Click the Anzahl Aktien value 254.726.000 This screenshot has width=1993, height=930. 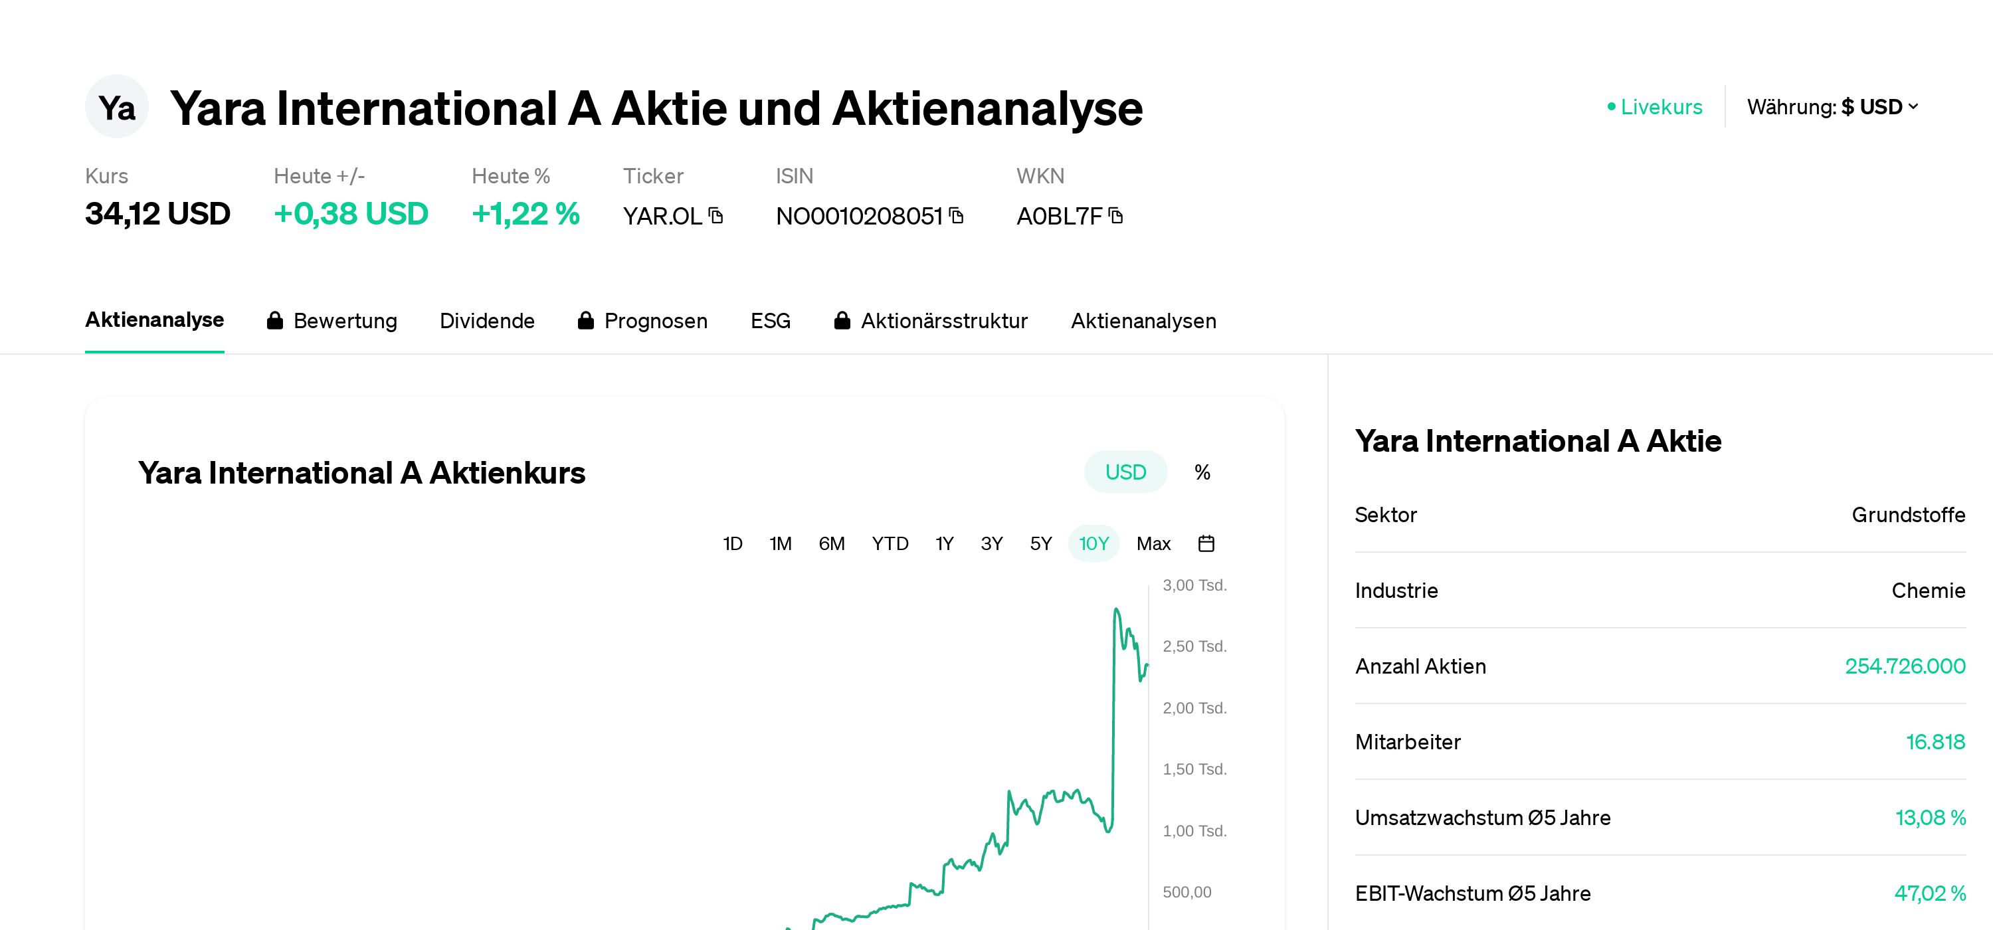point(1905,666)
